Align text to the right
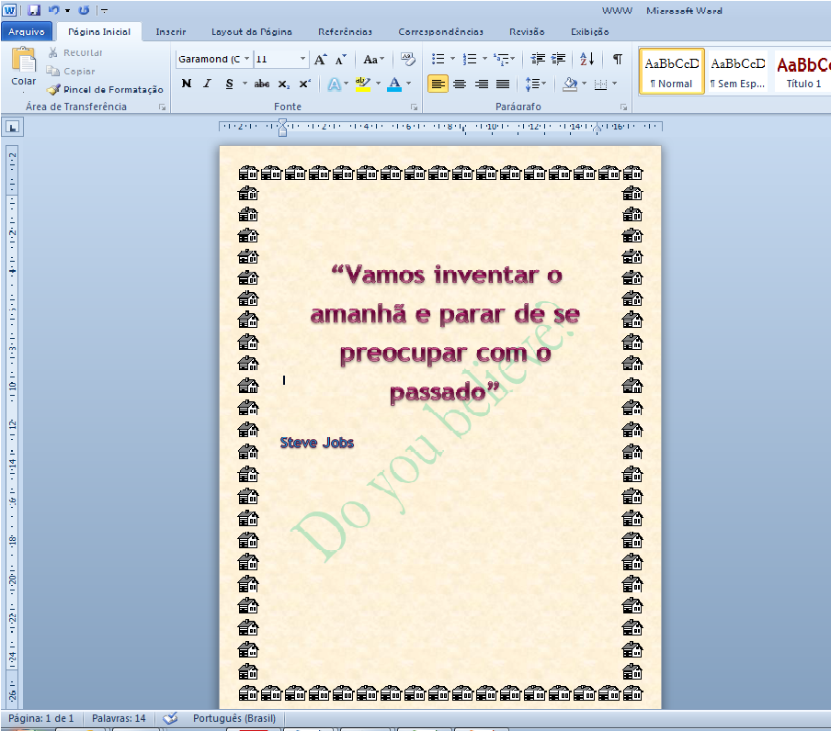The image size is (831, 731). [x=481, y=84]
